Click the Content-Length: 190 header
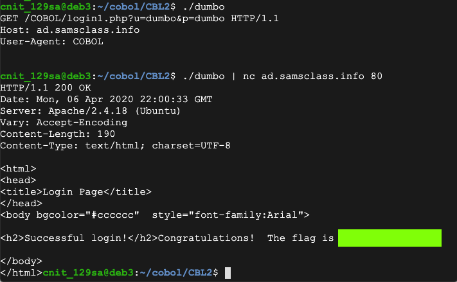The image size is (457, 282). pos(58,134)
